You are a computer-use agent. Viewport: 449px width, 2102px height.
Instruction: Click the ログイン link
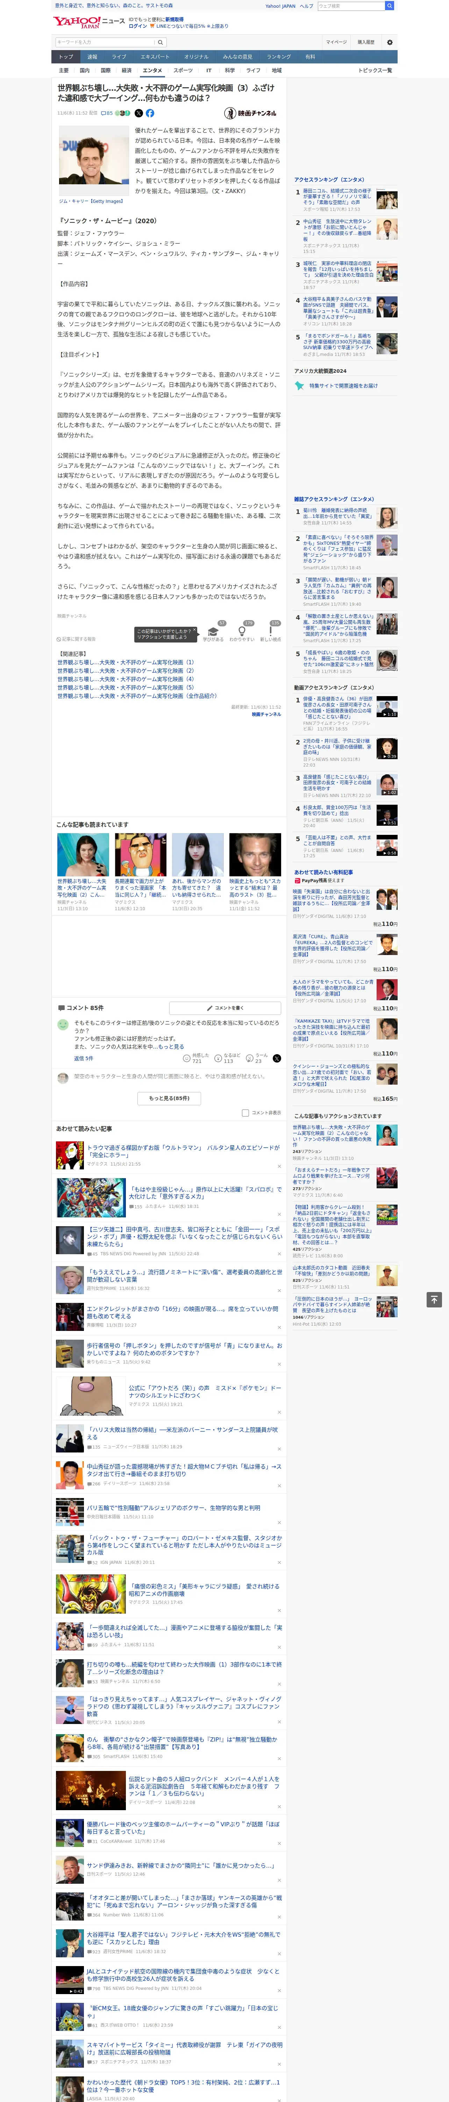pos(138,26)
